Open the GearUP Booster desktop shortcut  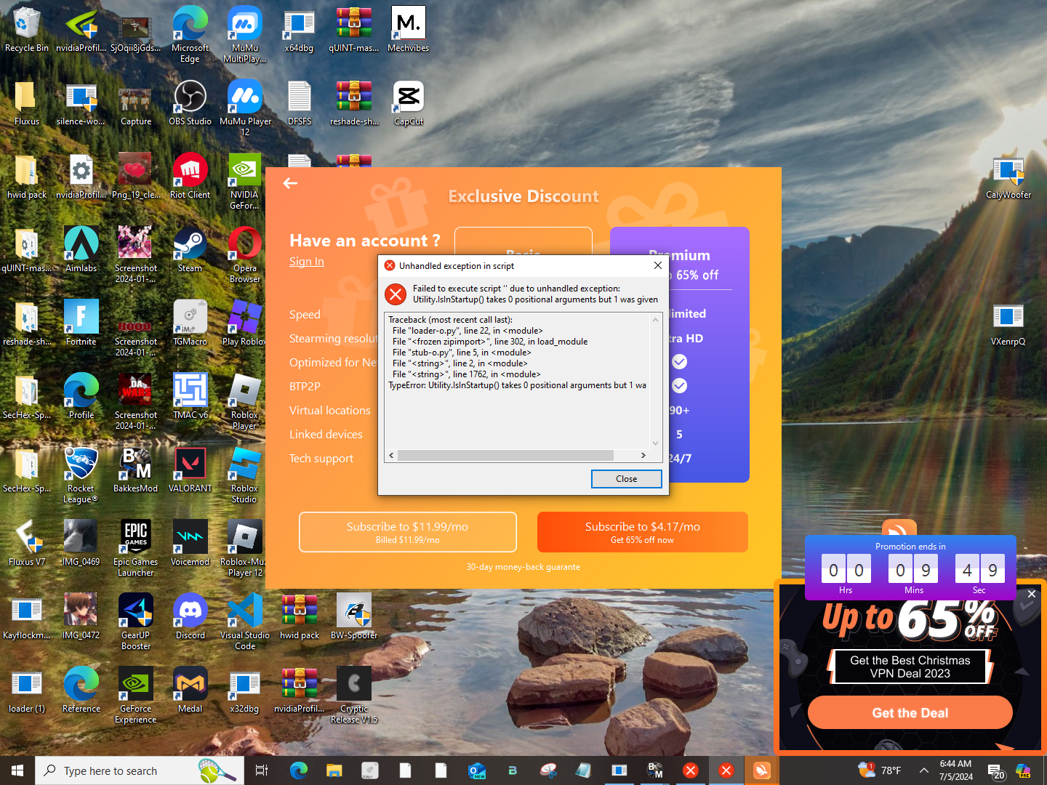tap(136, 622)
